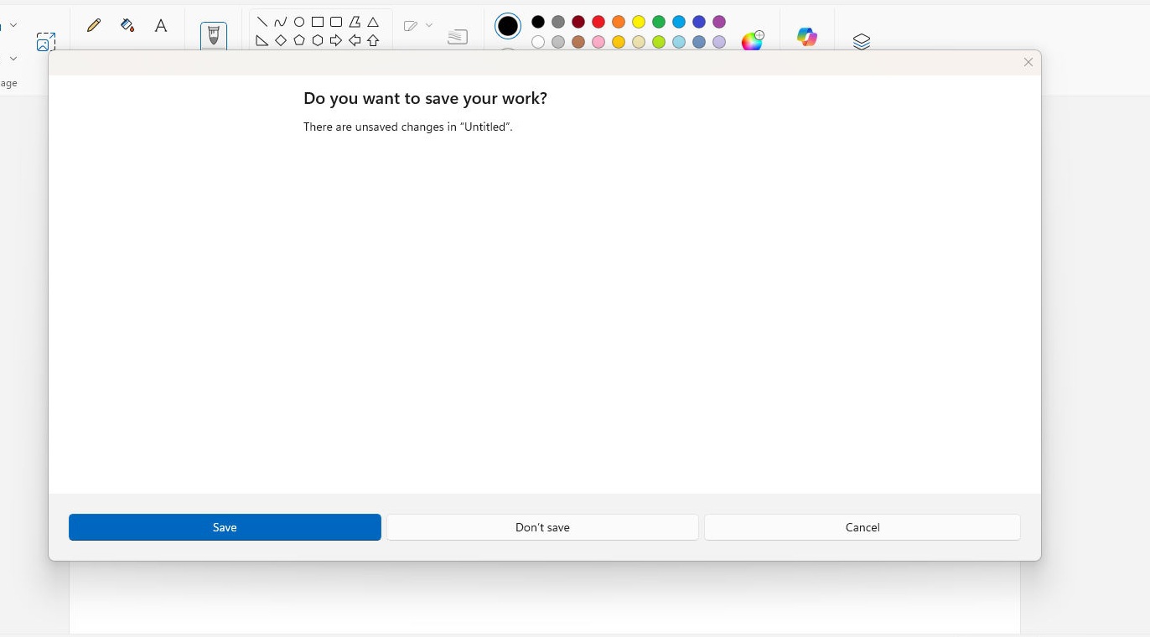The height and width of the screenshot is (637, 1150).
Task: Open the Edit colors wheel
Action: pyautogui.click(x=753, y=40)
